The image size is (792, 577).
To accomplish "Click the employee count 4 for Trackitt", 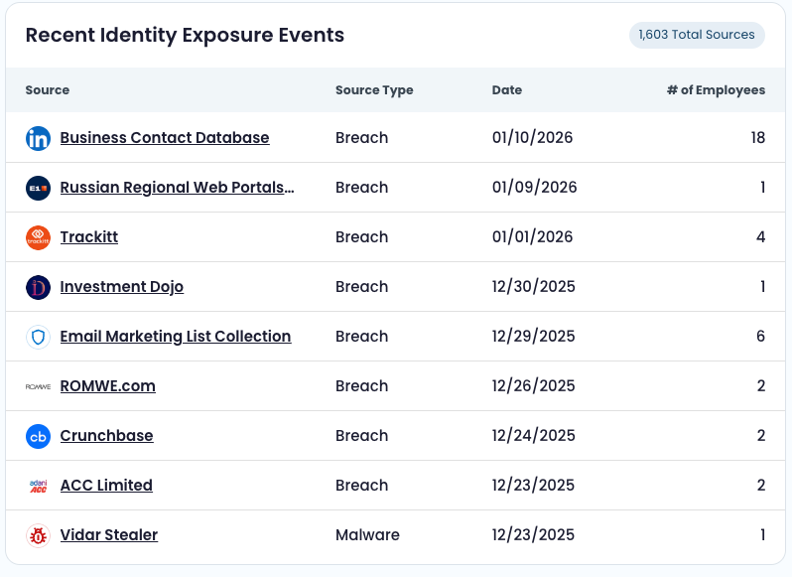I will [760, 236].
